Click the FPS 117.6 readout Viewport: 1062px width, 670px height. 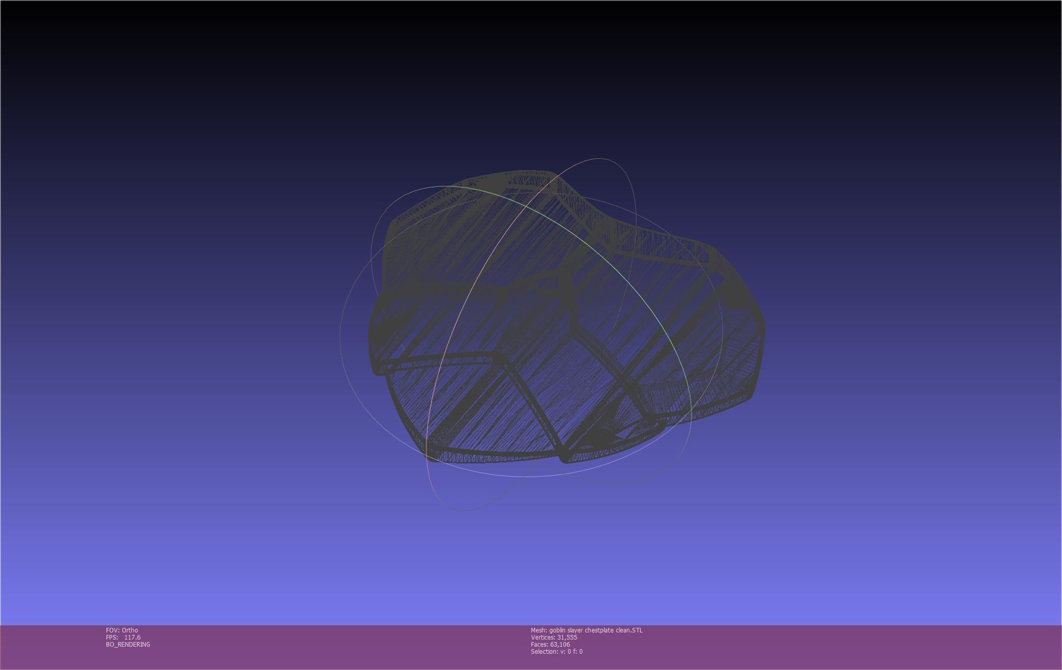pyautogui.click(x=123, y=637)
